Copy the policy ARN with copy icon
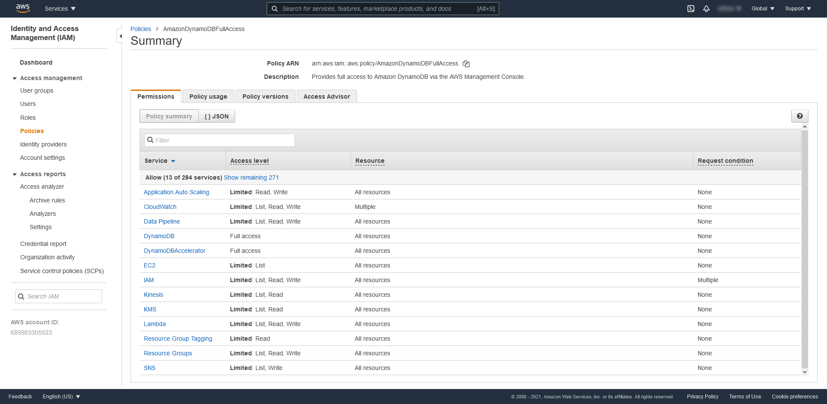Image resolution: width=827 pixels, height=404 pixels. [466, 64]
